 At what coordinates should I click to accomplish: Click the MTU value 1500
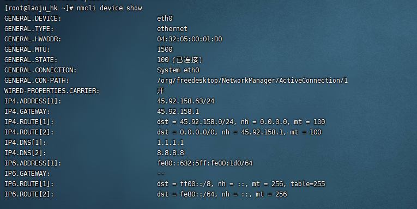click(165, 50)
